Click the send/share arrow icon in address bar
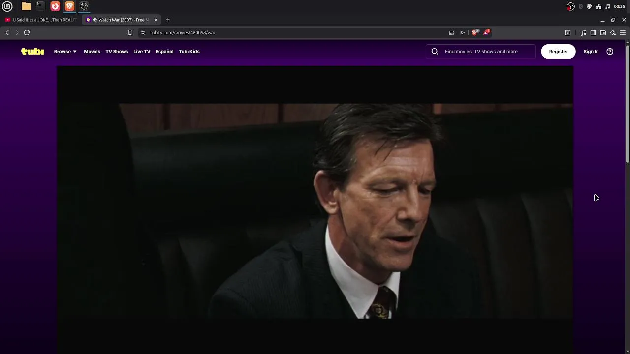The height and width of the screenshot is (354, 630). 462,32
